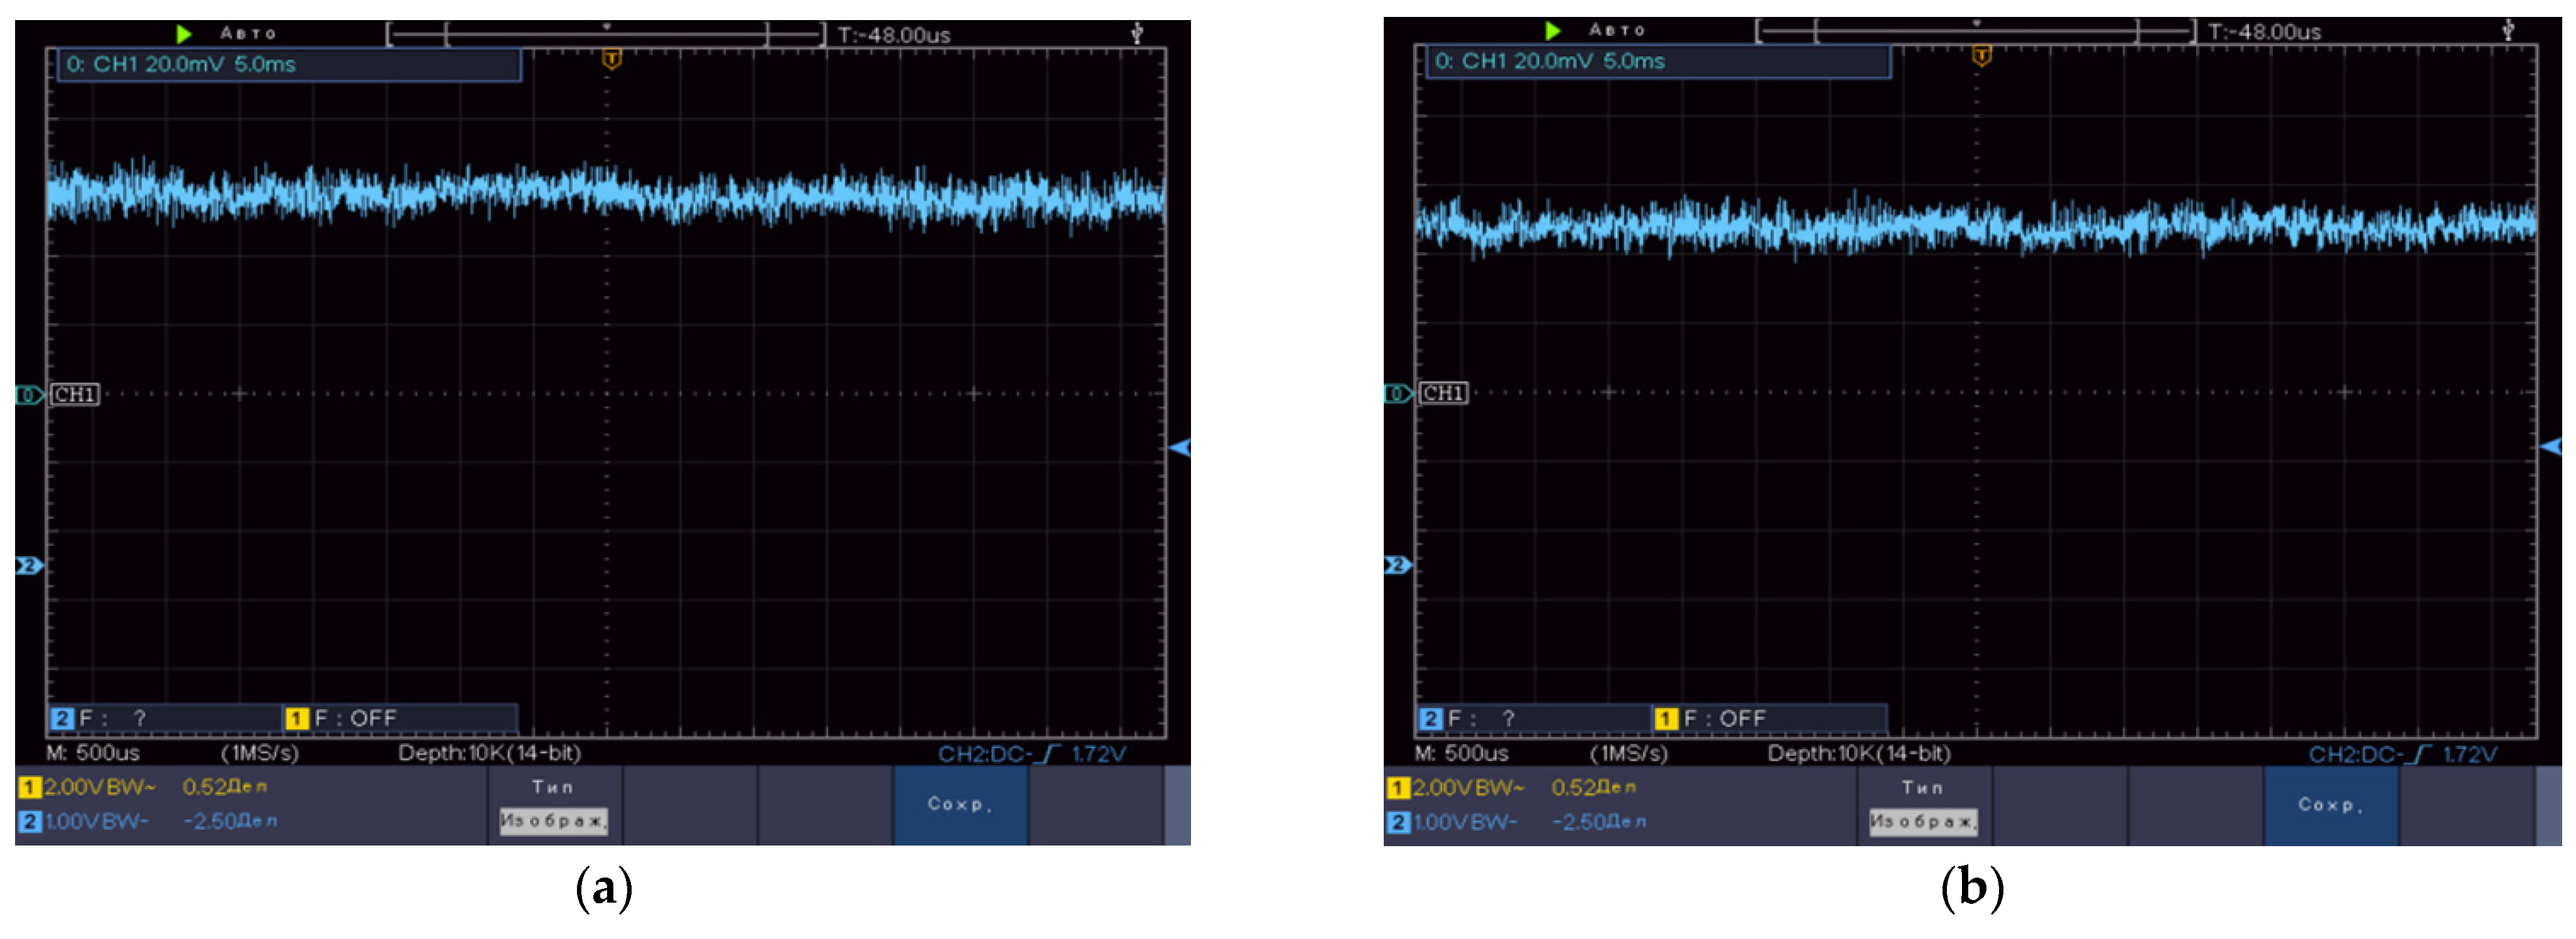Click '0: CH1 20.0mV 5.0ms' label in screen (b)
Screen dimensions: 2576x939
pos(1550,62)
